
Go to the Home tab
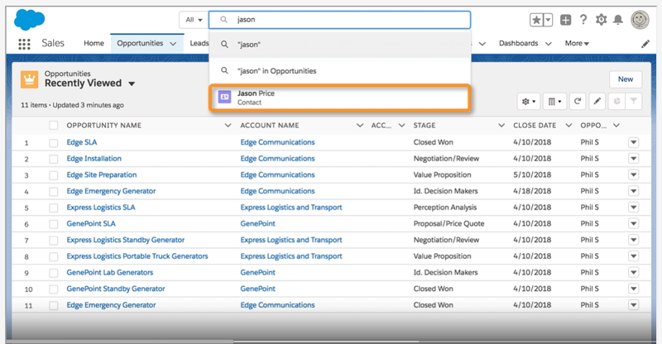pyautogui.click(x=94, y=43)
